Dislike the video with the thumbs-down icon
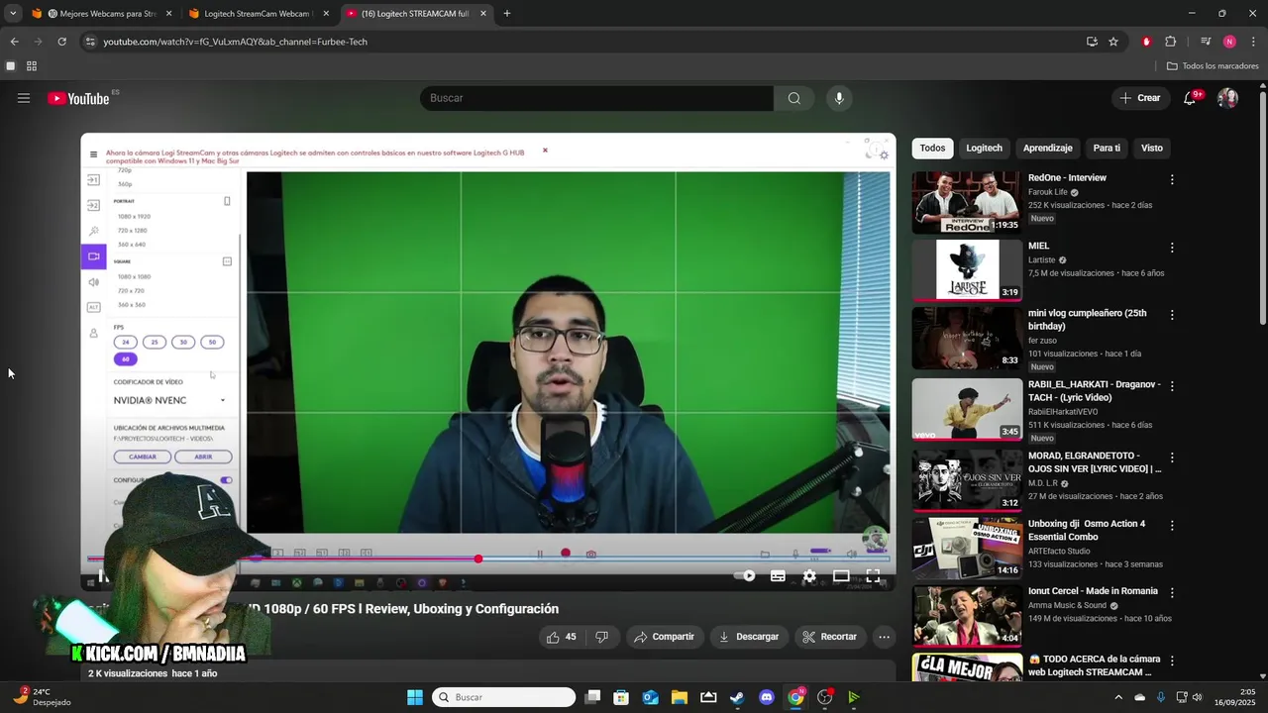 pyautogui.click(x=601, y=637)
